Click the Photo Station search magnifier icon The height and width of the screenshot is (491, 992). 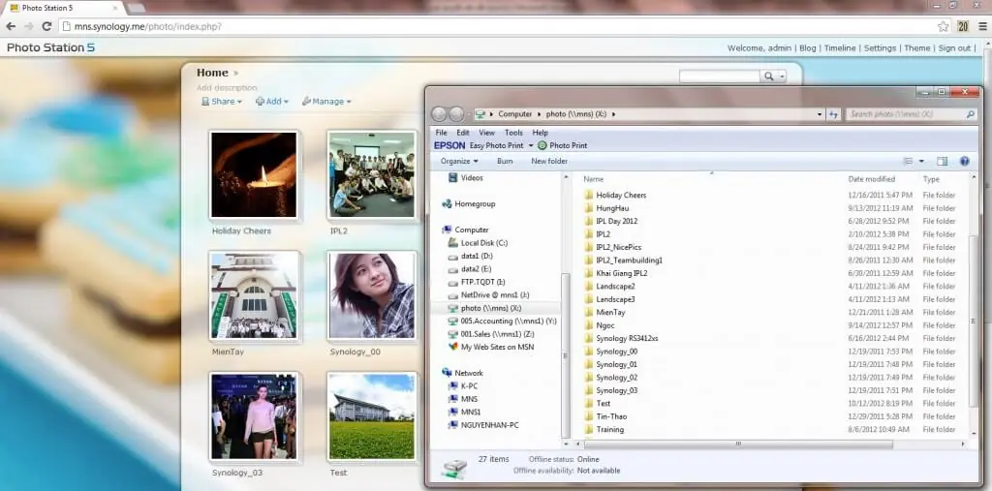click(770, 77)
